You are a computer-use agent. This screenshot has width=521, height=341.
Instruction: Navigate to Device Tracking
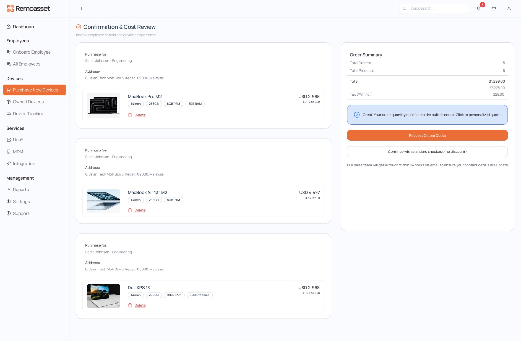point(28,114)
